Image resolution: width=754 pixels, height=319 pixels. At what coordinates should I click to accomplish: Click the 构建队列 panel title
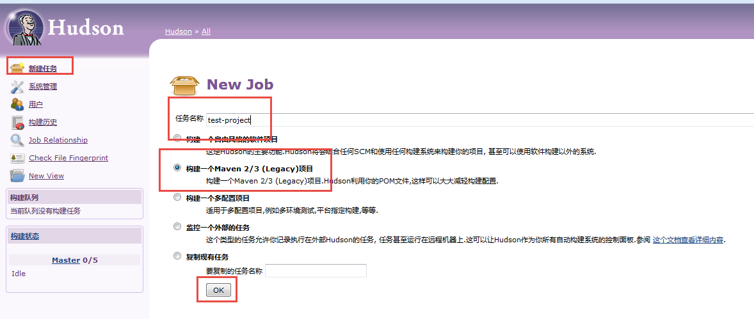coord(24,198)
